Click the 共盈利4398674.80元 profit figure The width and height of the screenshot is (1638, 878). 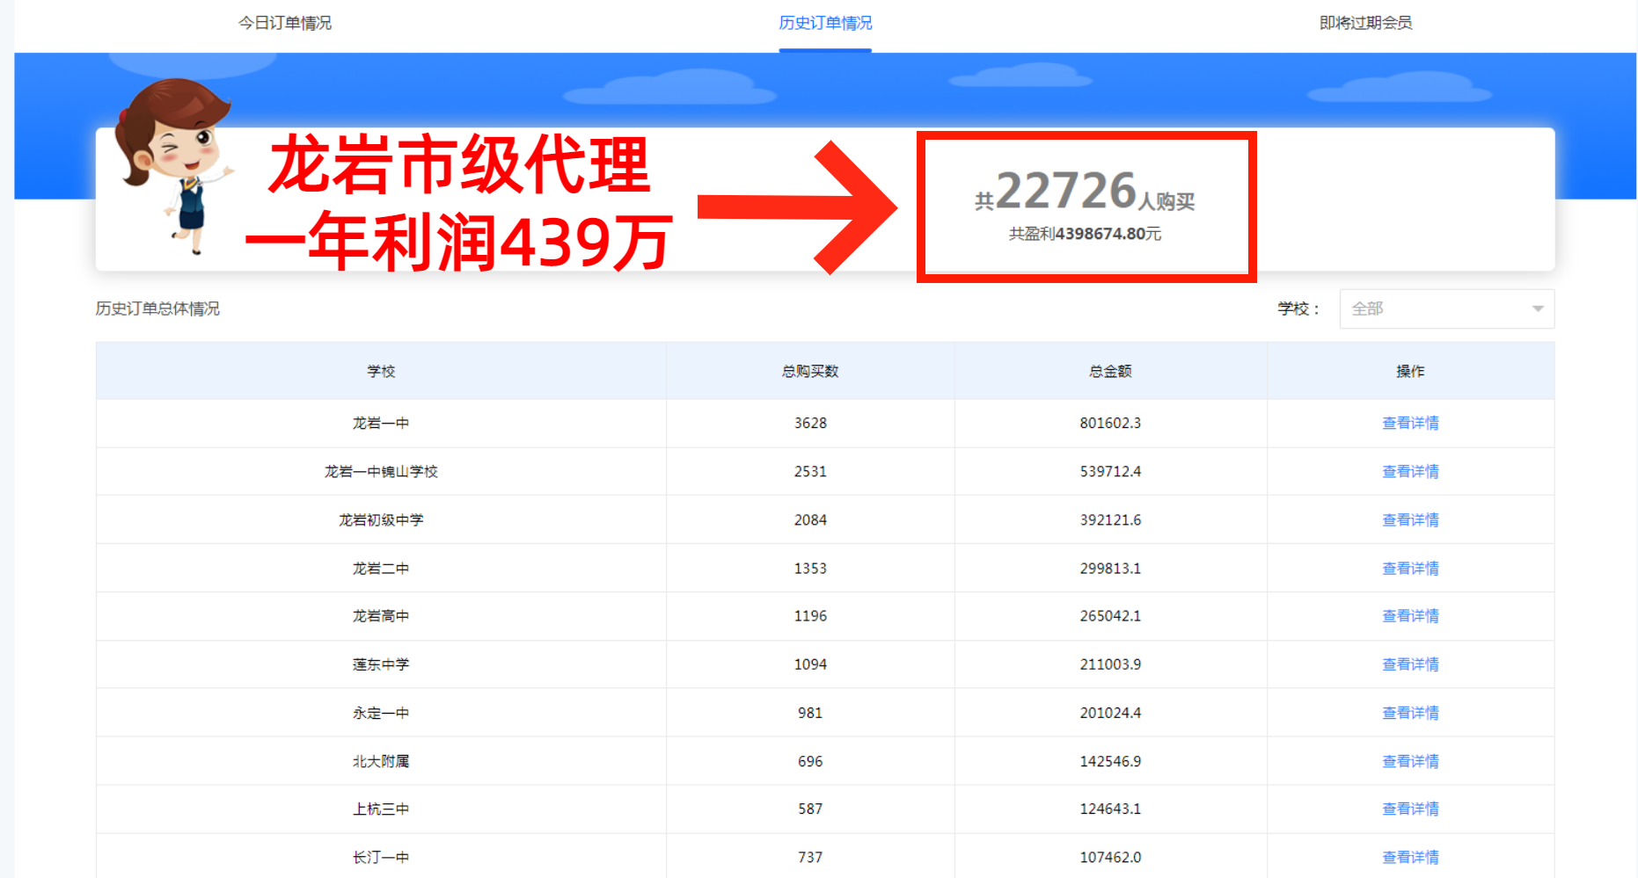(x=1085, y=234)
